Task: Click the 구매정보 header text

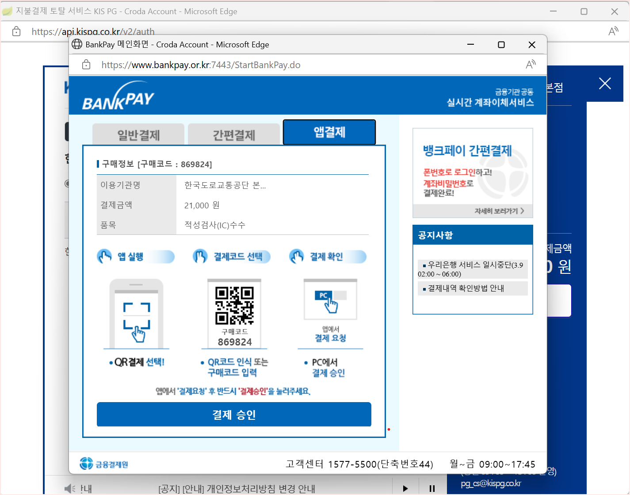Action: (157, 164)
